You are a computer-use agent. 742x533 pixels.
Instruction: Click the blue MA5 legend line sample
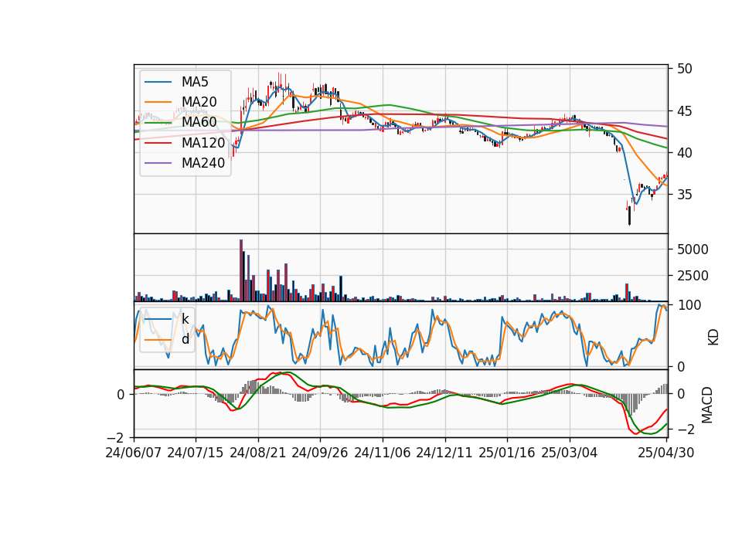click(158, 83)
